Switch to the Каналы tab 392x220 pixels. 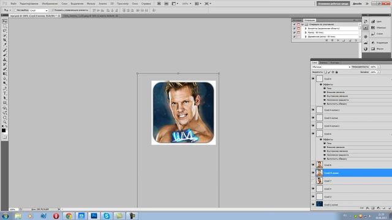323,62
